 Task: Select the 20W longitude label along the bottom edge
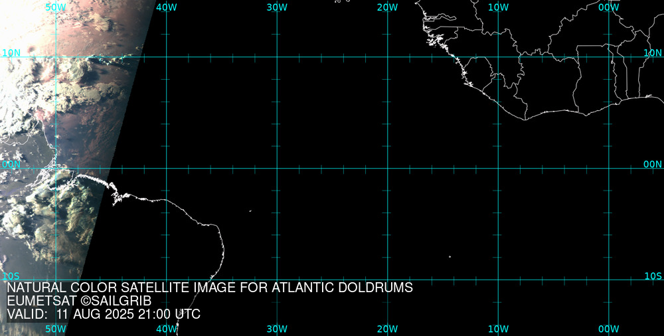click(x=388, y=329)
